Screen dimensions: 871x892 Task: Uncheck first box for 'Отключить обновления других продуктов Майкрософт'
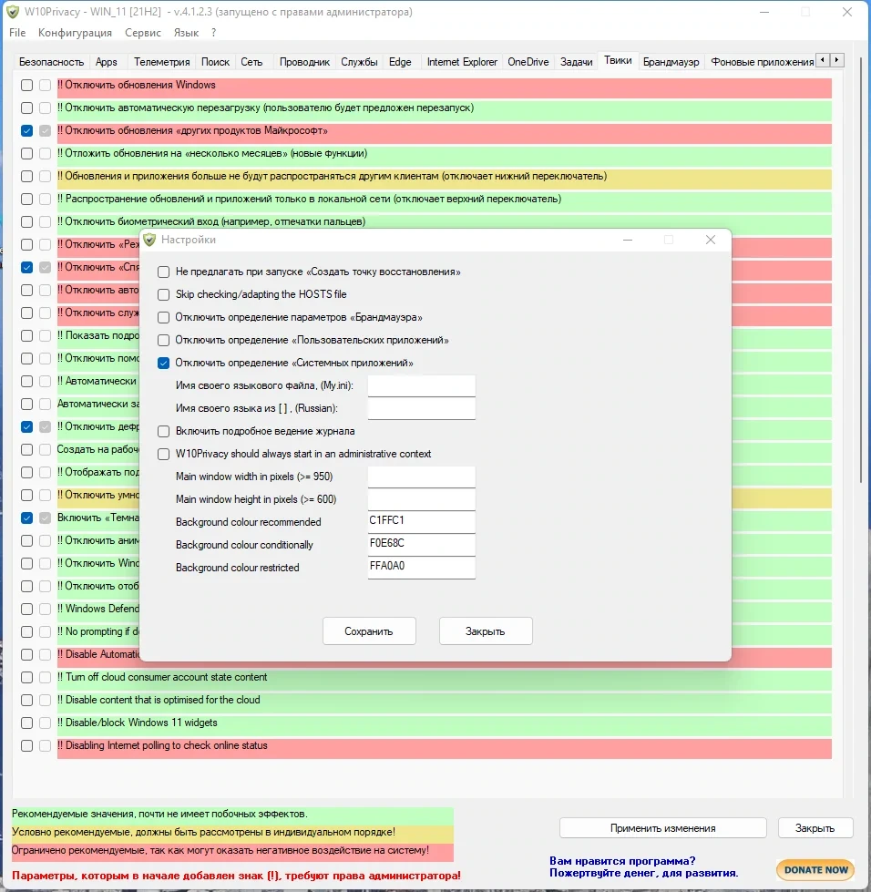click(x=26, y=131)
